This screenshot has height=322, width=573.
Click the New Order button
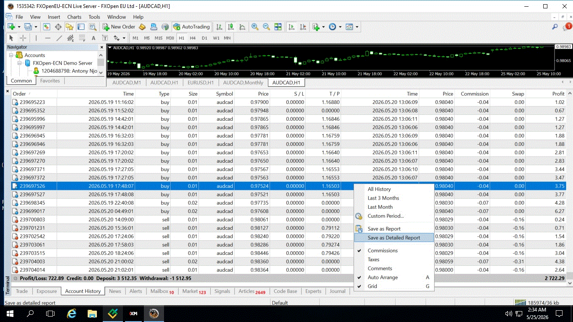coord(119,27)
